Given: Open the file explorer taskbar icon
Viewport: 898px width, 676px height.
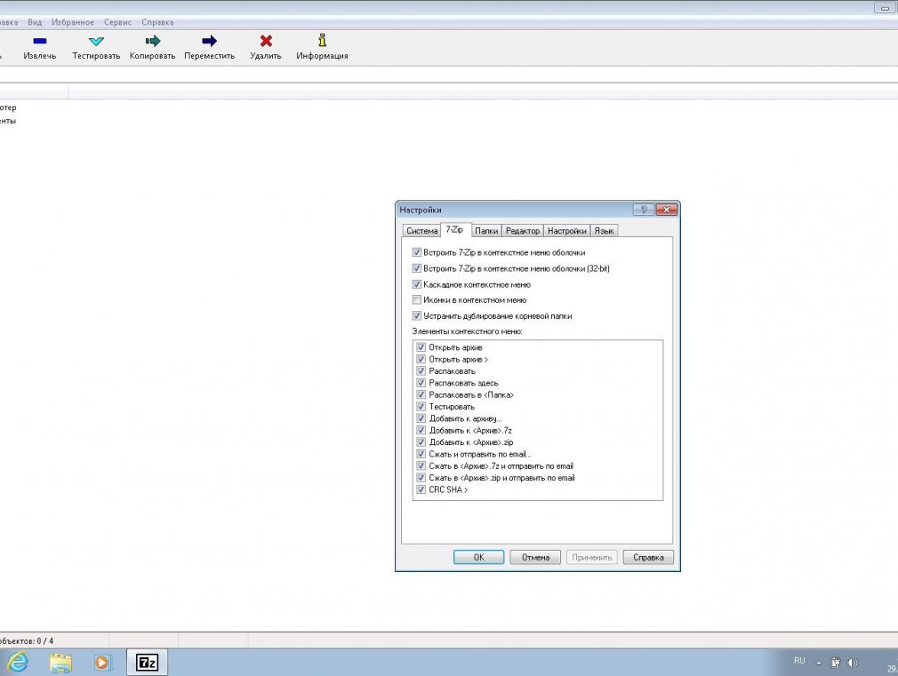Looking at the screenshot, I should click(x=60, y=663).
